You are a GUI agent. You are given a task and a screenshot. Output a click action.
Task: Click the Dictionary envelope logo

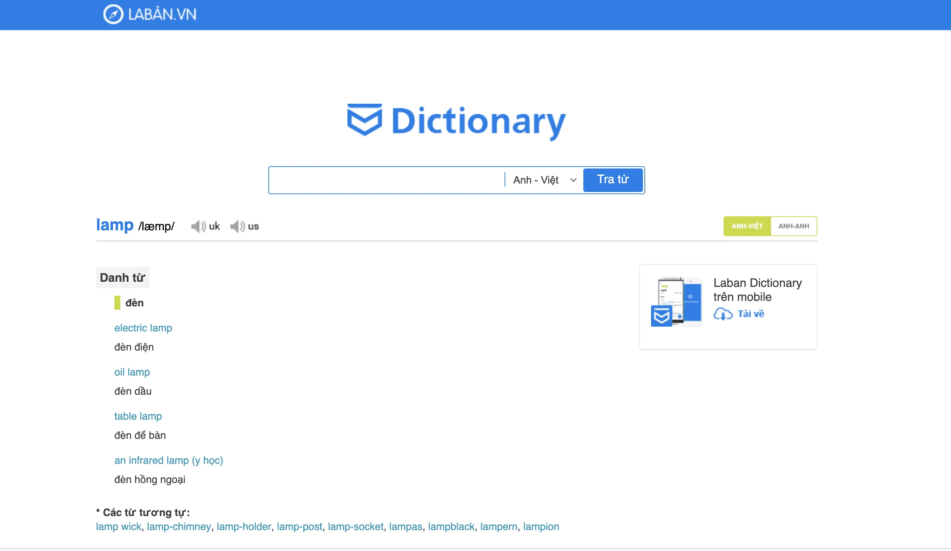pyautogui.click(x=364, y=120)
